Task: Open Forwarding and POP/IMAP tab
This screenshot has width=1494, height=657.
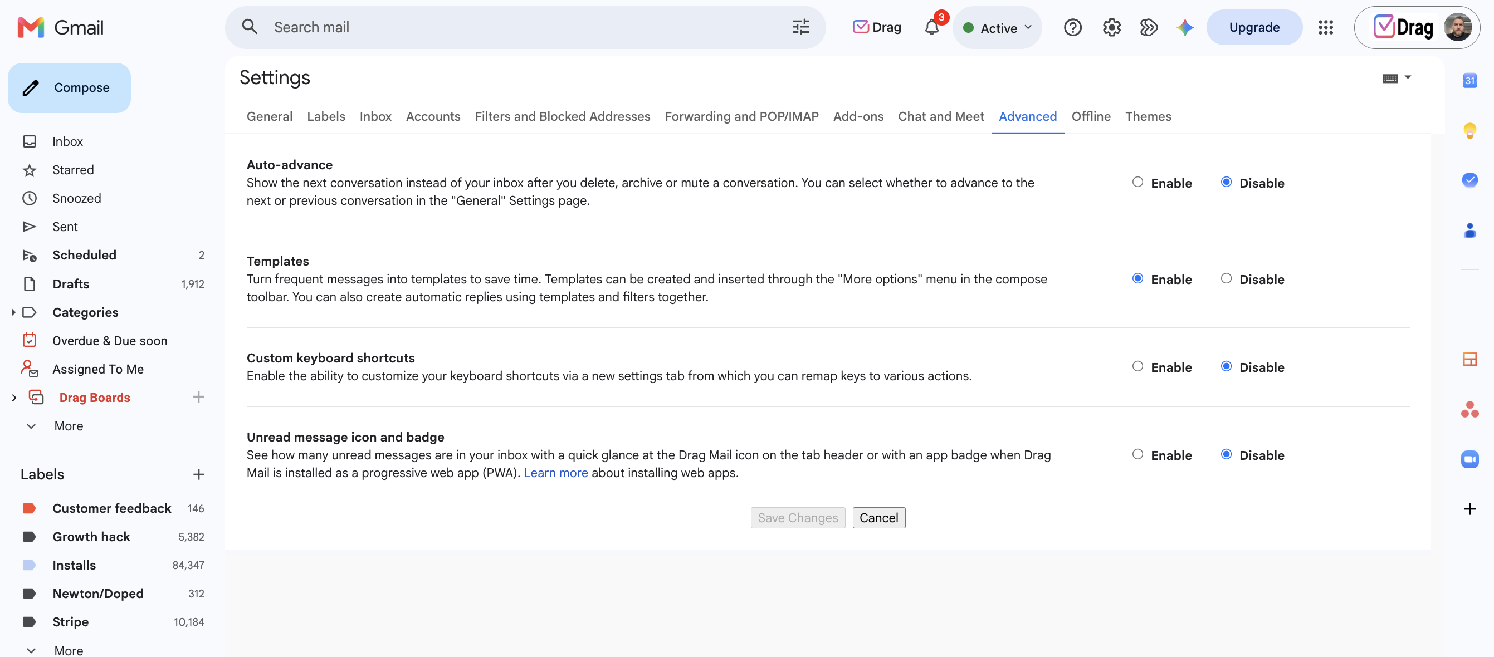Action: pos(741,116)
